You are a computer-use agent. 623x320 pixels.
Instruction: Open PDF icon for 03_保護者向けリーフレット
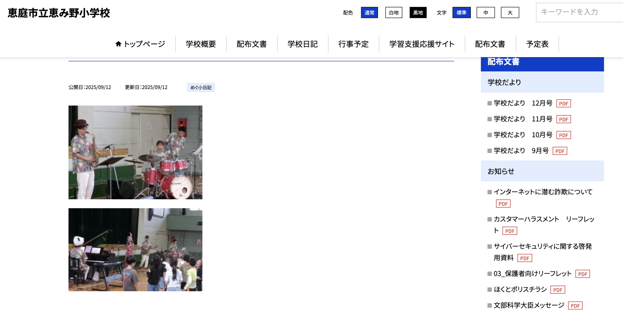582,274
